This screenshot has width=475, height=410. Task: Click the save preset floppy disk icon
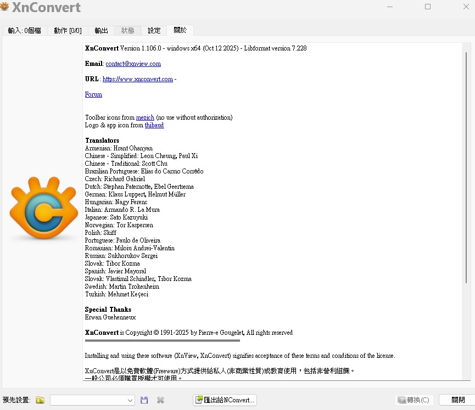(x=144, y=400)
